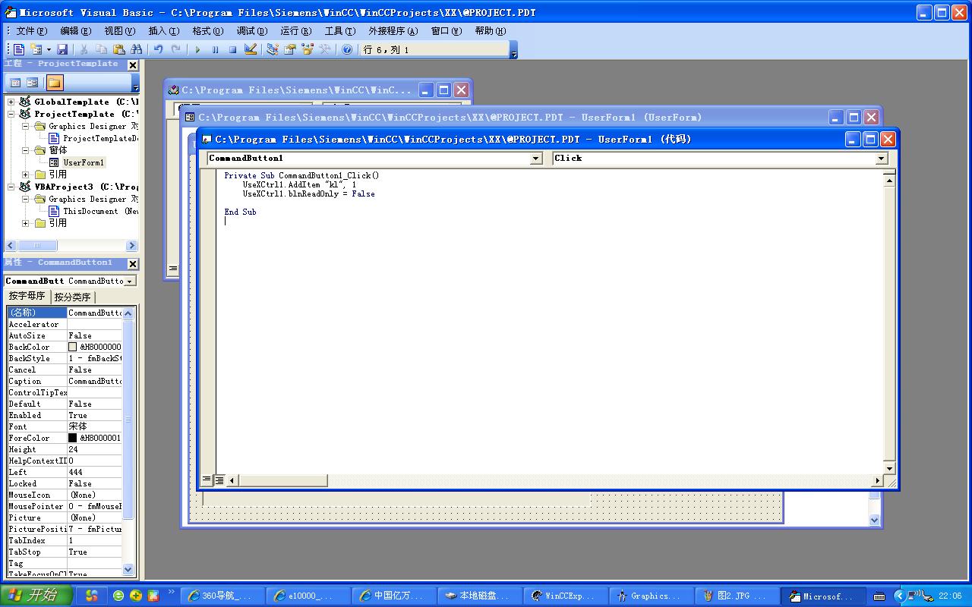Screen dimensions: 972x607
Task: Open the Help question mark icon
Action: [347, 49]
